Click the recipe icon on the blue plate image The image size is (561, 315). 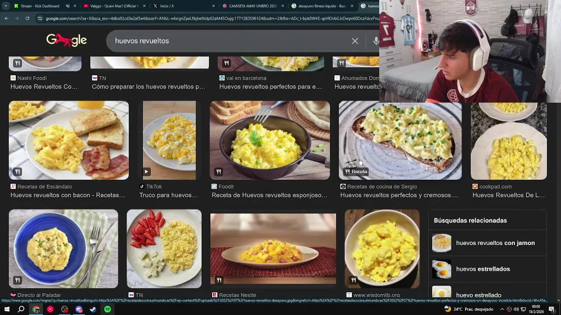(x=18, y=280)
